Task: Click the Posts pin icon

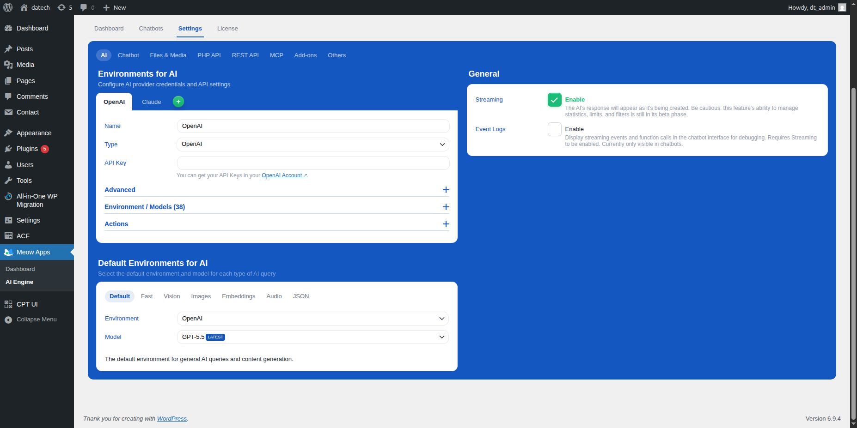Action: point(8,49)
